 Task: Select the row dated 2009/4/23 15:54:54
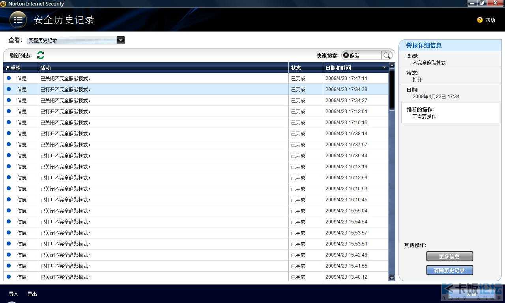coord(196,222)
